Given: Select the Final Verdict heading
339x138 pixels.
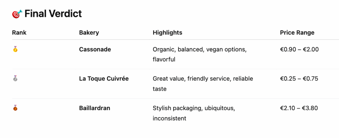Looking at the screenshot, I should pyautogui.click(x=53, y=14).
